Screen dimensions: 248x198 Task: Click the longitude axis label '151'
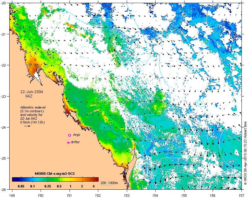(69, 196)
